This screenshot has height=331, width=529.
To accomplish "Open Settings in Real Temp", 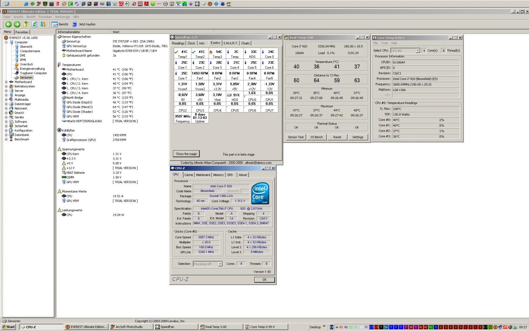I will [358, 137].
